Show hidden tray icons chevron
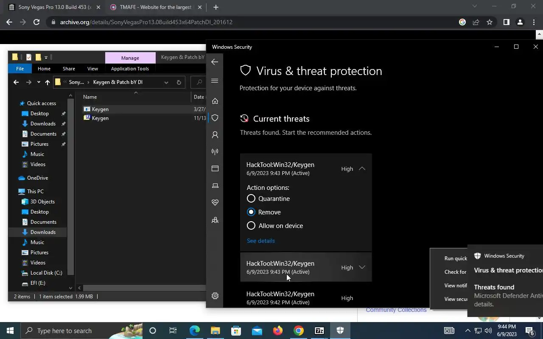The image size is (543, 339). (x=467, y=331)
